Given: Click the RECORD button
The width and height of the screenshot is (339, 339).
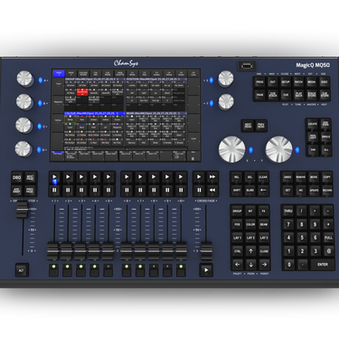Looking at the screenshot, I should pos(327,191).
